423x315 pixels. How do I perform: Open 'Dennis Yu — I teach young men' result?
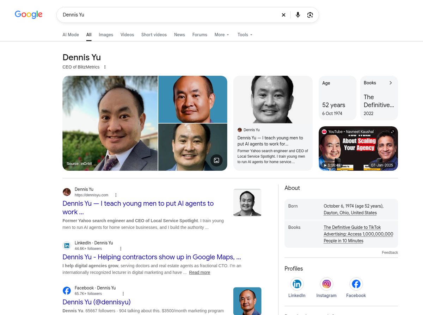pos(138,208)
